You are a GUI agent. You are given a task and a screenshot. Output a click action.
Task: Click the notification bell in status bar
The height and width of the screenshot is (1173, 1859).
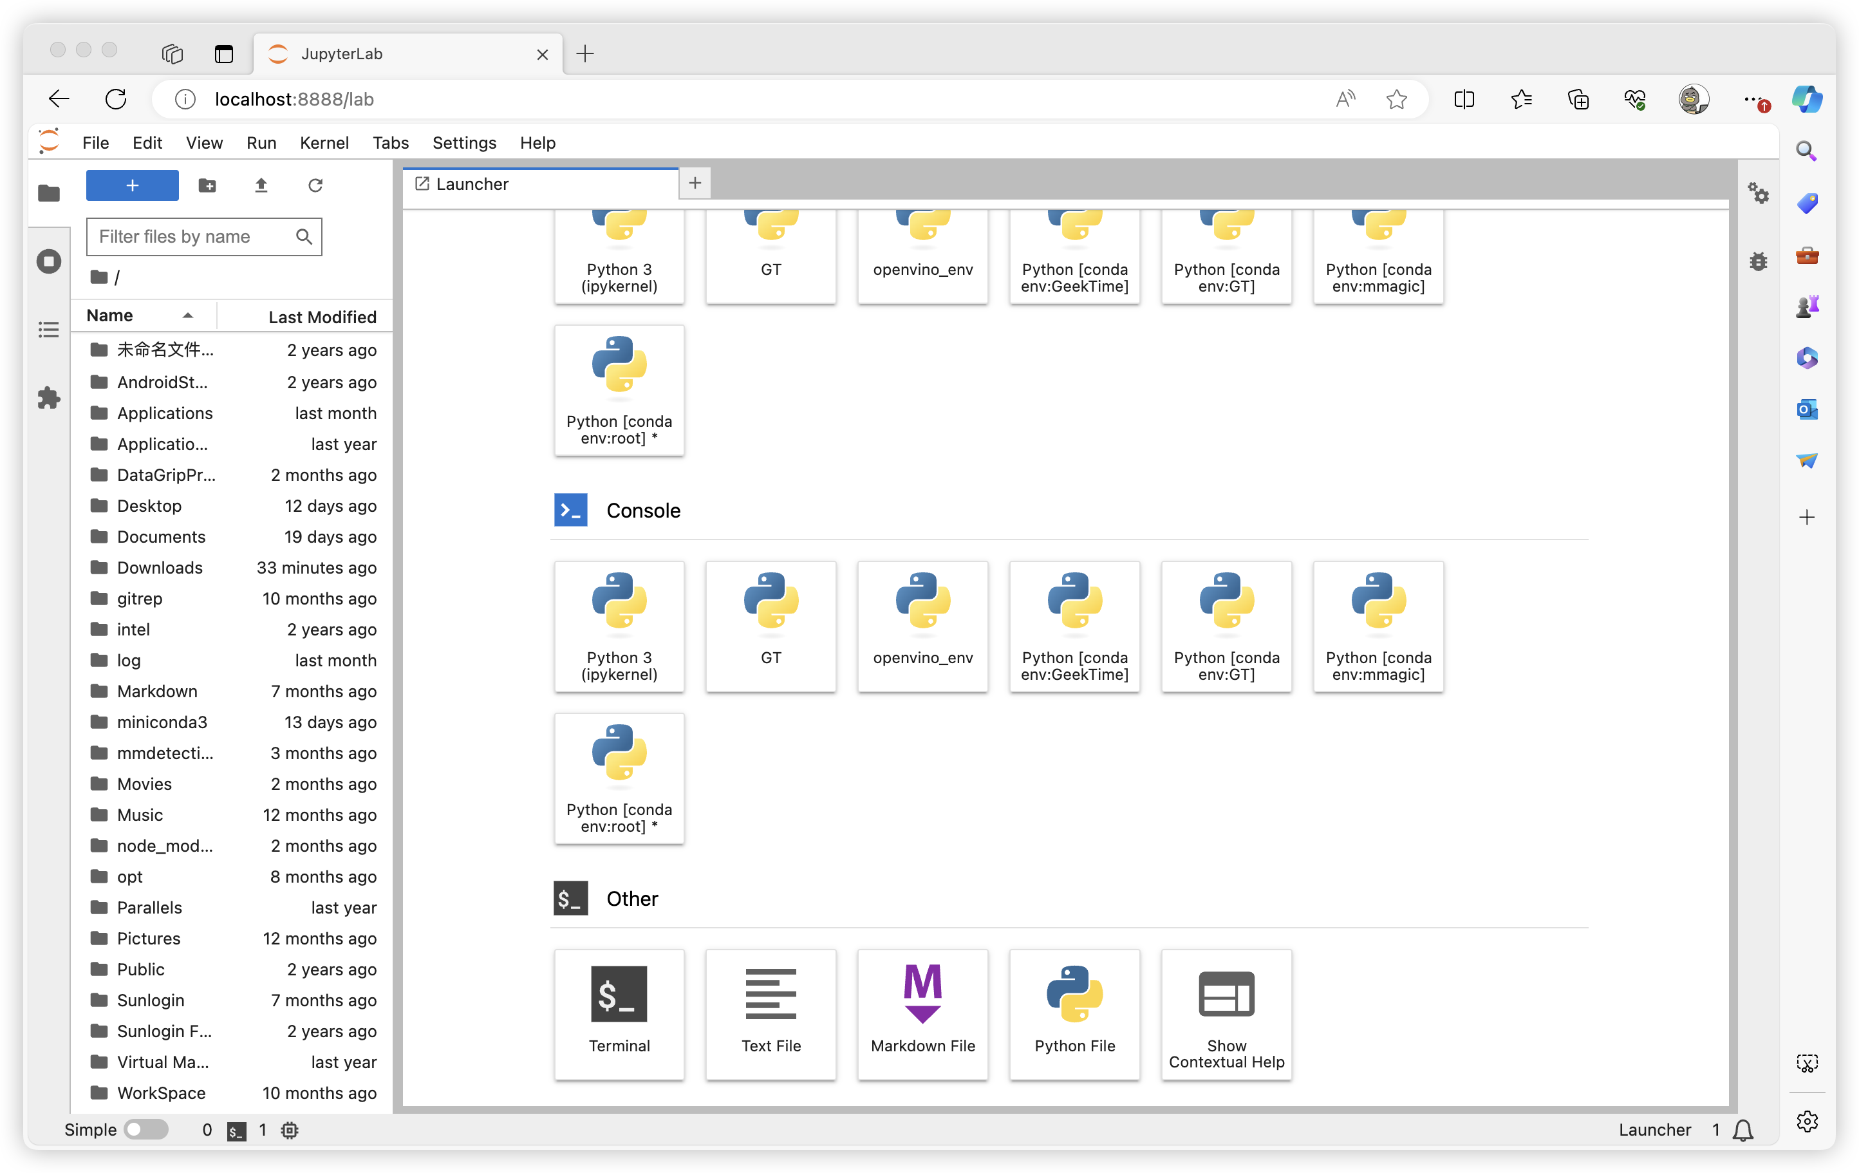click(x=1742, y=1130)
